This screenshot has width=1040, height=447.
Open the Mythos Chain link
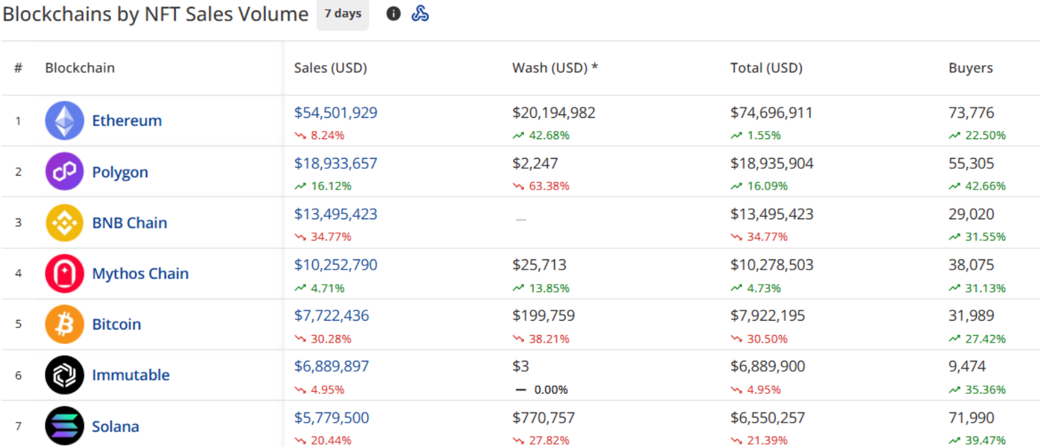[x=140, y=273]
